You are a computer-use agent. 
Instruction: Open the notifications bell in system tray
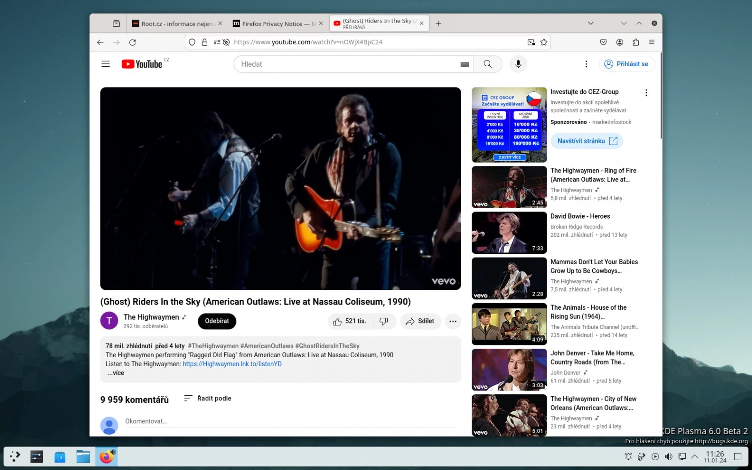(628, 456)
